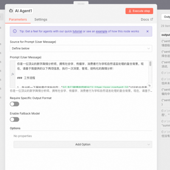Open the example link in tip
Image resolution: width=170 pixels, height=170 pixels.
coord(102,31)
